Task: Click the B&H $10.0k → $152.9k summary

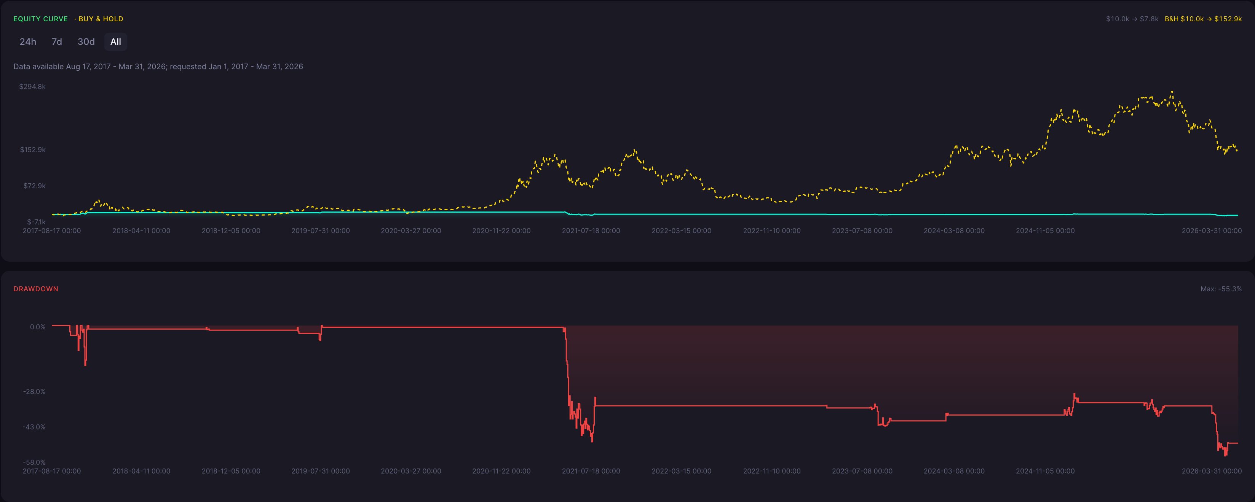Action: coord(1203,19)
